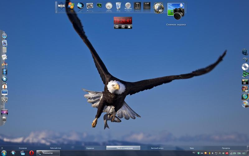249x156 pixels.
Task: Open the blue stacked drives icon in left dock
Action: click(x=4, y=71)
